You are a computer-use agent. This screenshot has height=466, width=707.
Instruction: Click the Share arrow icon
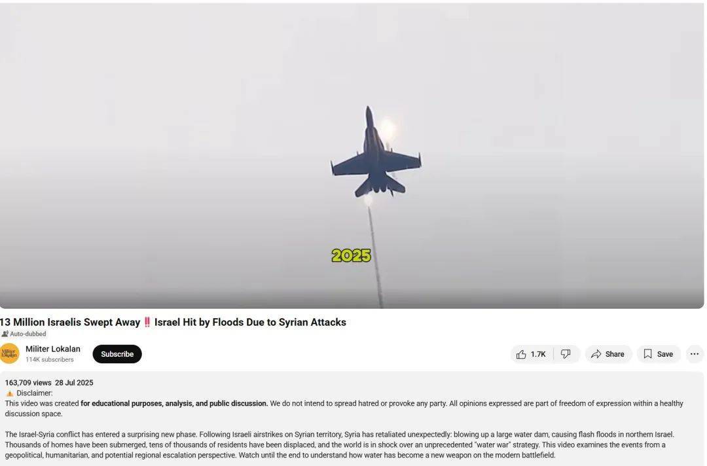click(x=596, y=354)
